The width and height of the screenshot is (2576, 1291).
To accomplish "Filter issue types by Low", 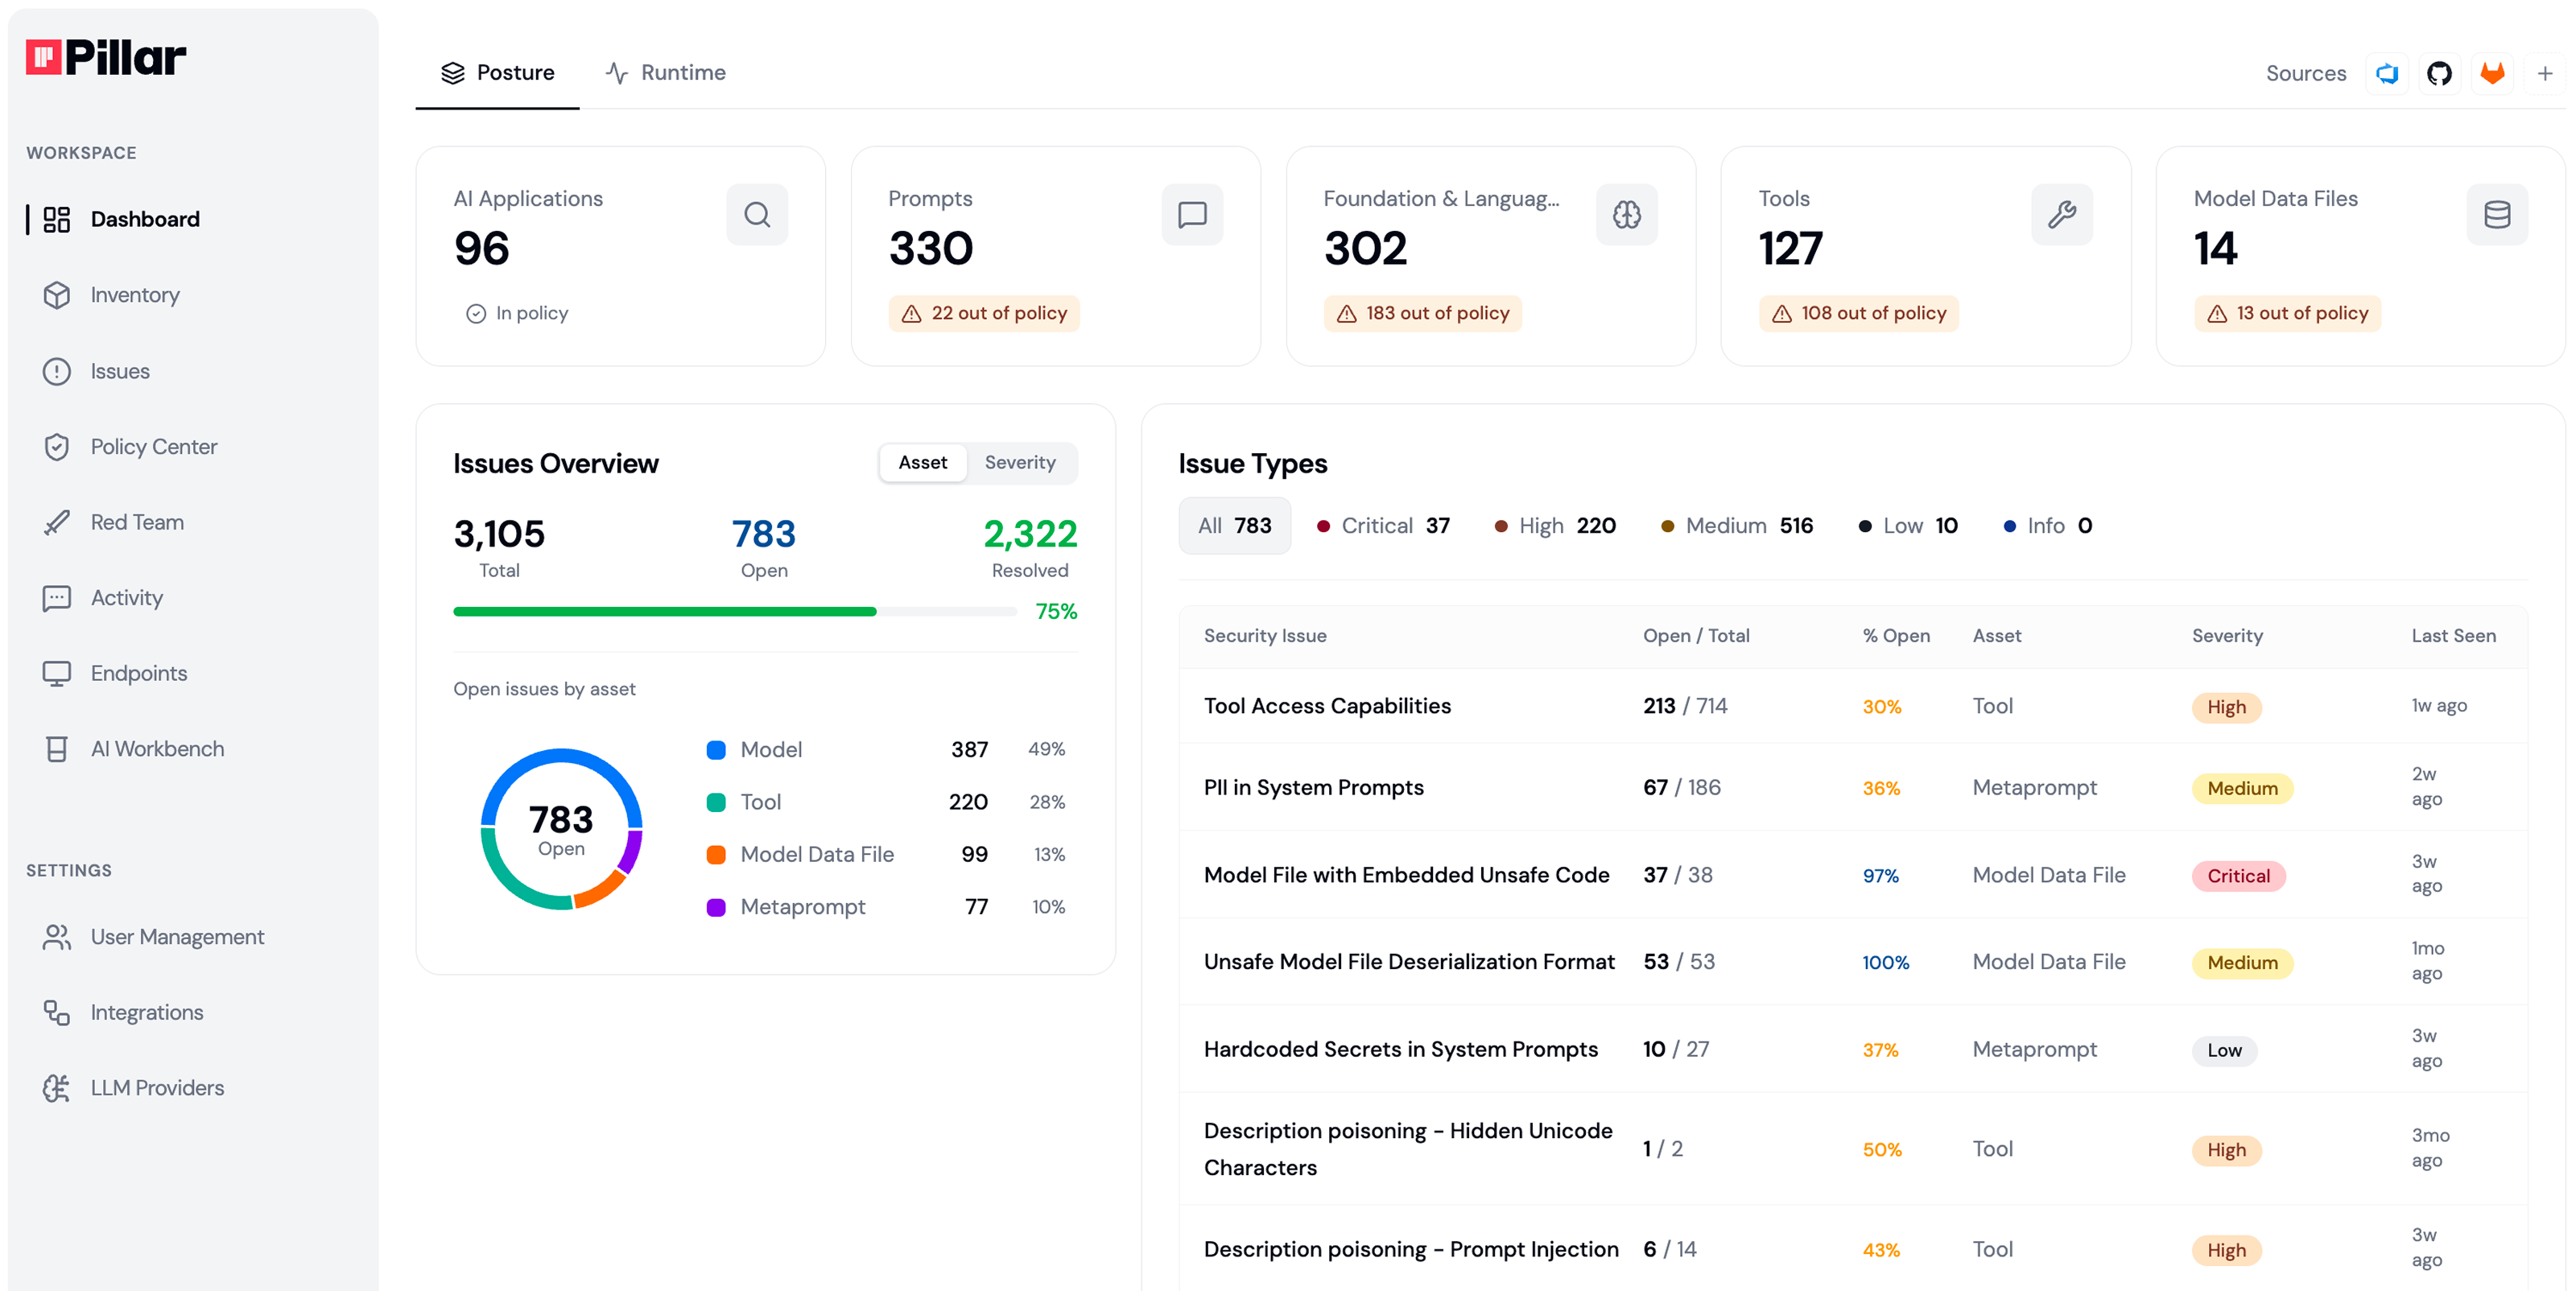I will pos(1908,525).
